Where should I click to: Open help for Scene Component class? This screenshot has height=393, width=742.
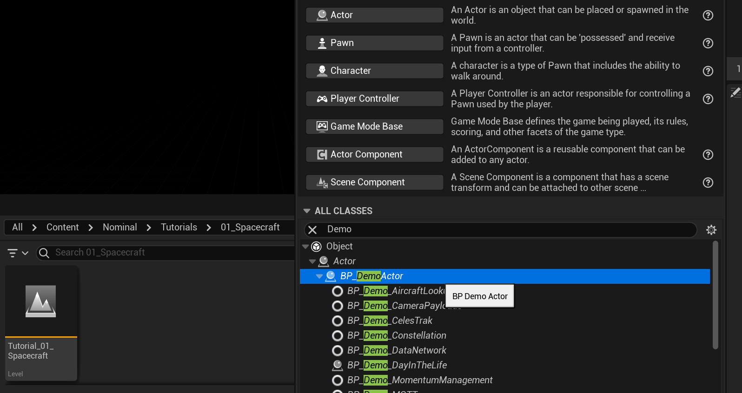tap(708, 183)
